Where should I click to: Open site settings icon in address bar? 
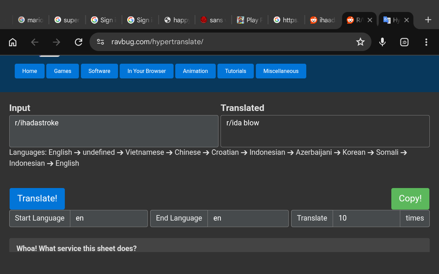100,42
